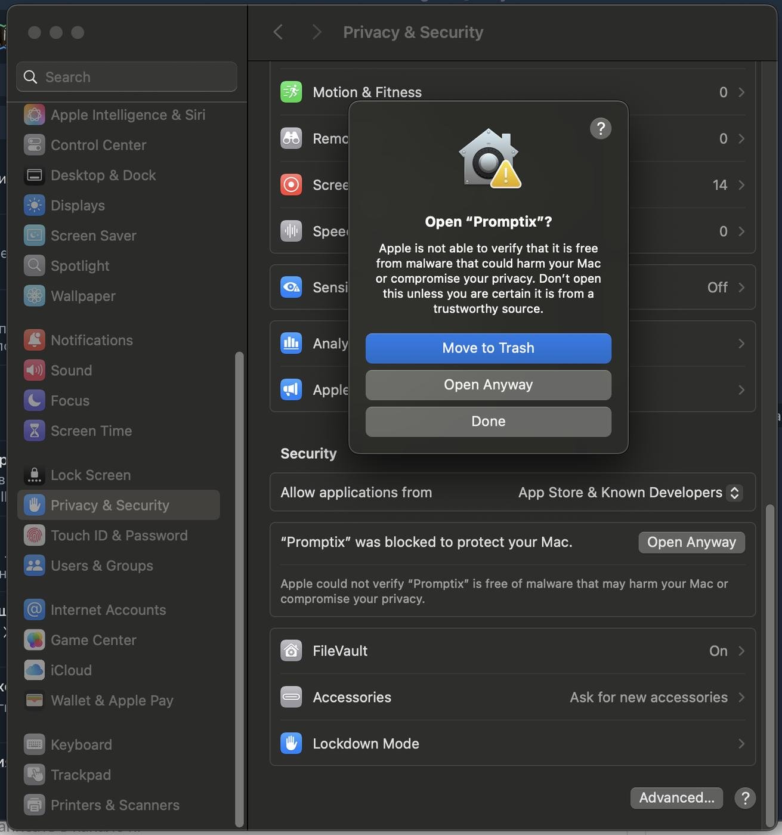This screenshot has width=782, height=835.
Task: Click the Accessories icon in Security
Action: (x=291, y=697)
